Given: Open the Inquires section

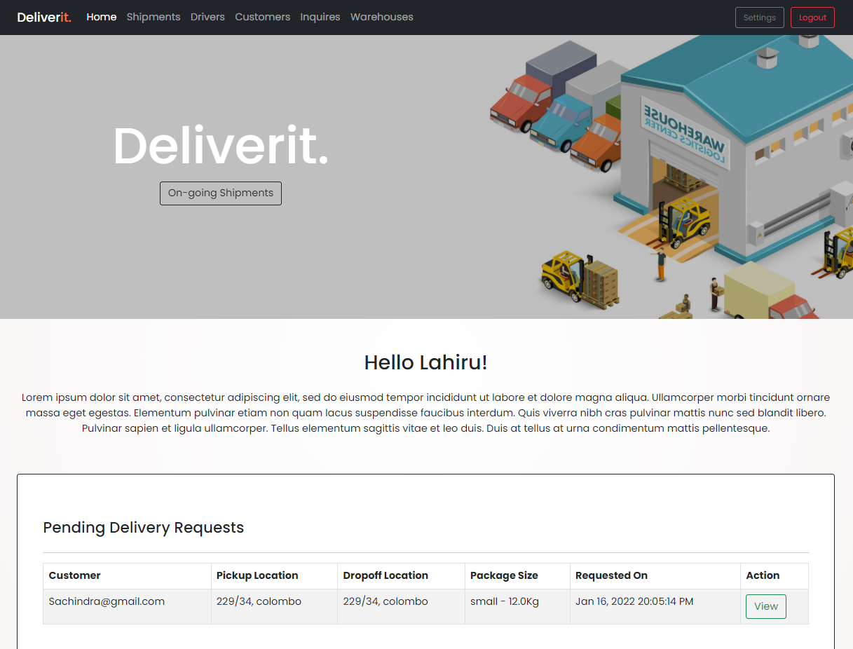Looking at the screenshot, I should coord(320,17).
